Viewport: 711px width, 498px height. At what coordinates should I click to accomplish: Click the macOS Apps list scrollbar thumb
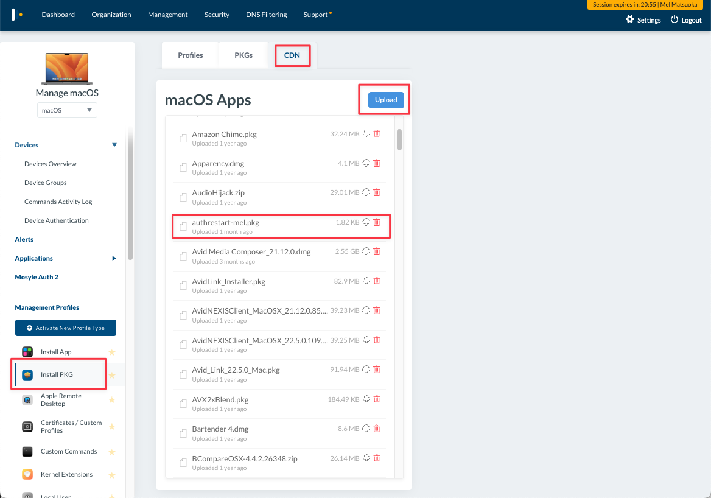tap(399, 139)
